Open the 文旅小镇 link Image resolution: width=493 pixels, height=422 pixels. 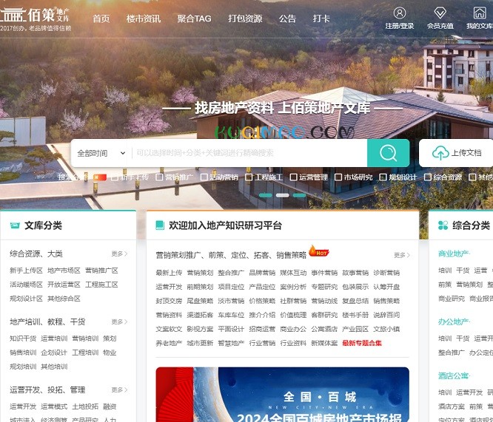[x=386, y=329]
